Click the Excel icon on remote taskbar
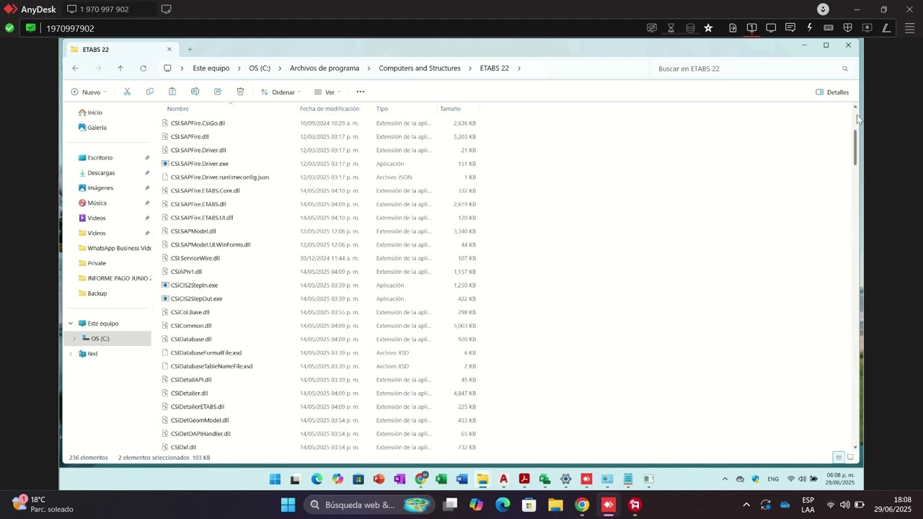The width and height of the screenshot is (923, 519). pyautogui.click(x=441, y=479)
